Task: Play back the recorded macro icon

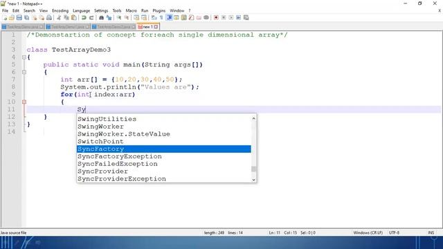Action: pyautogui.click(x=231, y=17)
